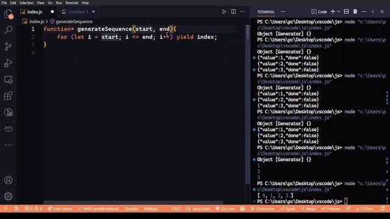Open the Help menu

(x=85, y=3)
